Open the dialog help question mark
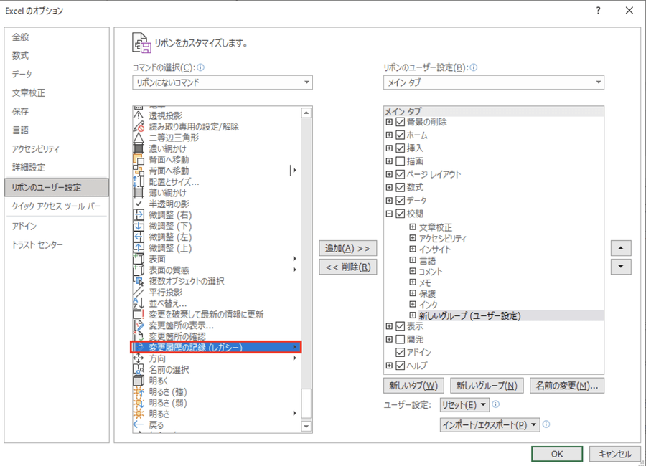 click(598, 11)
